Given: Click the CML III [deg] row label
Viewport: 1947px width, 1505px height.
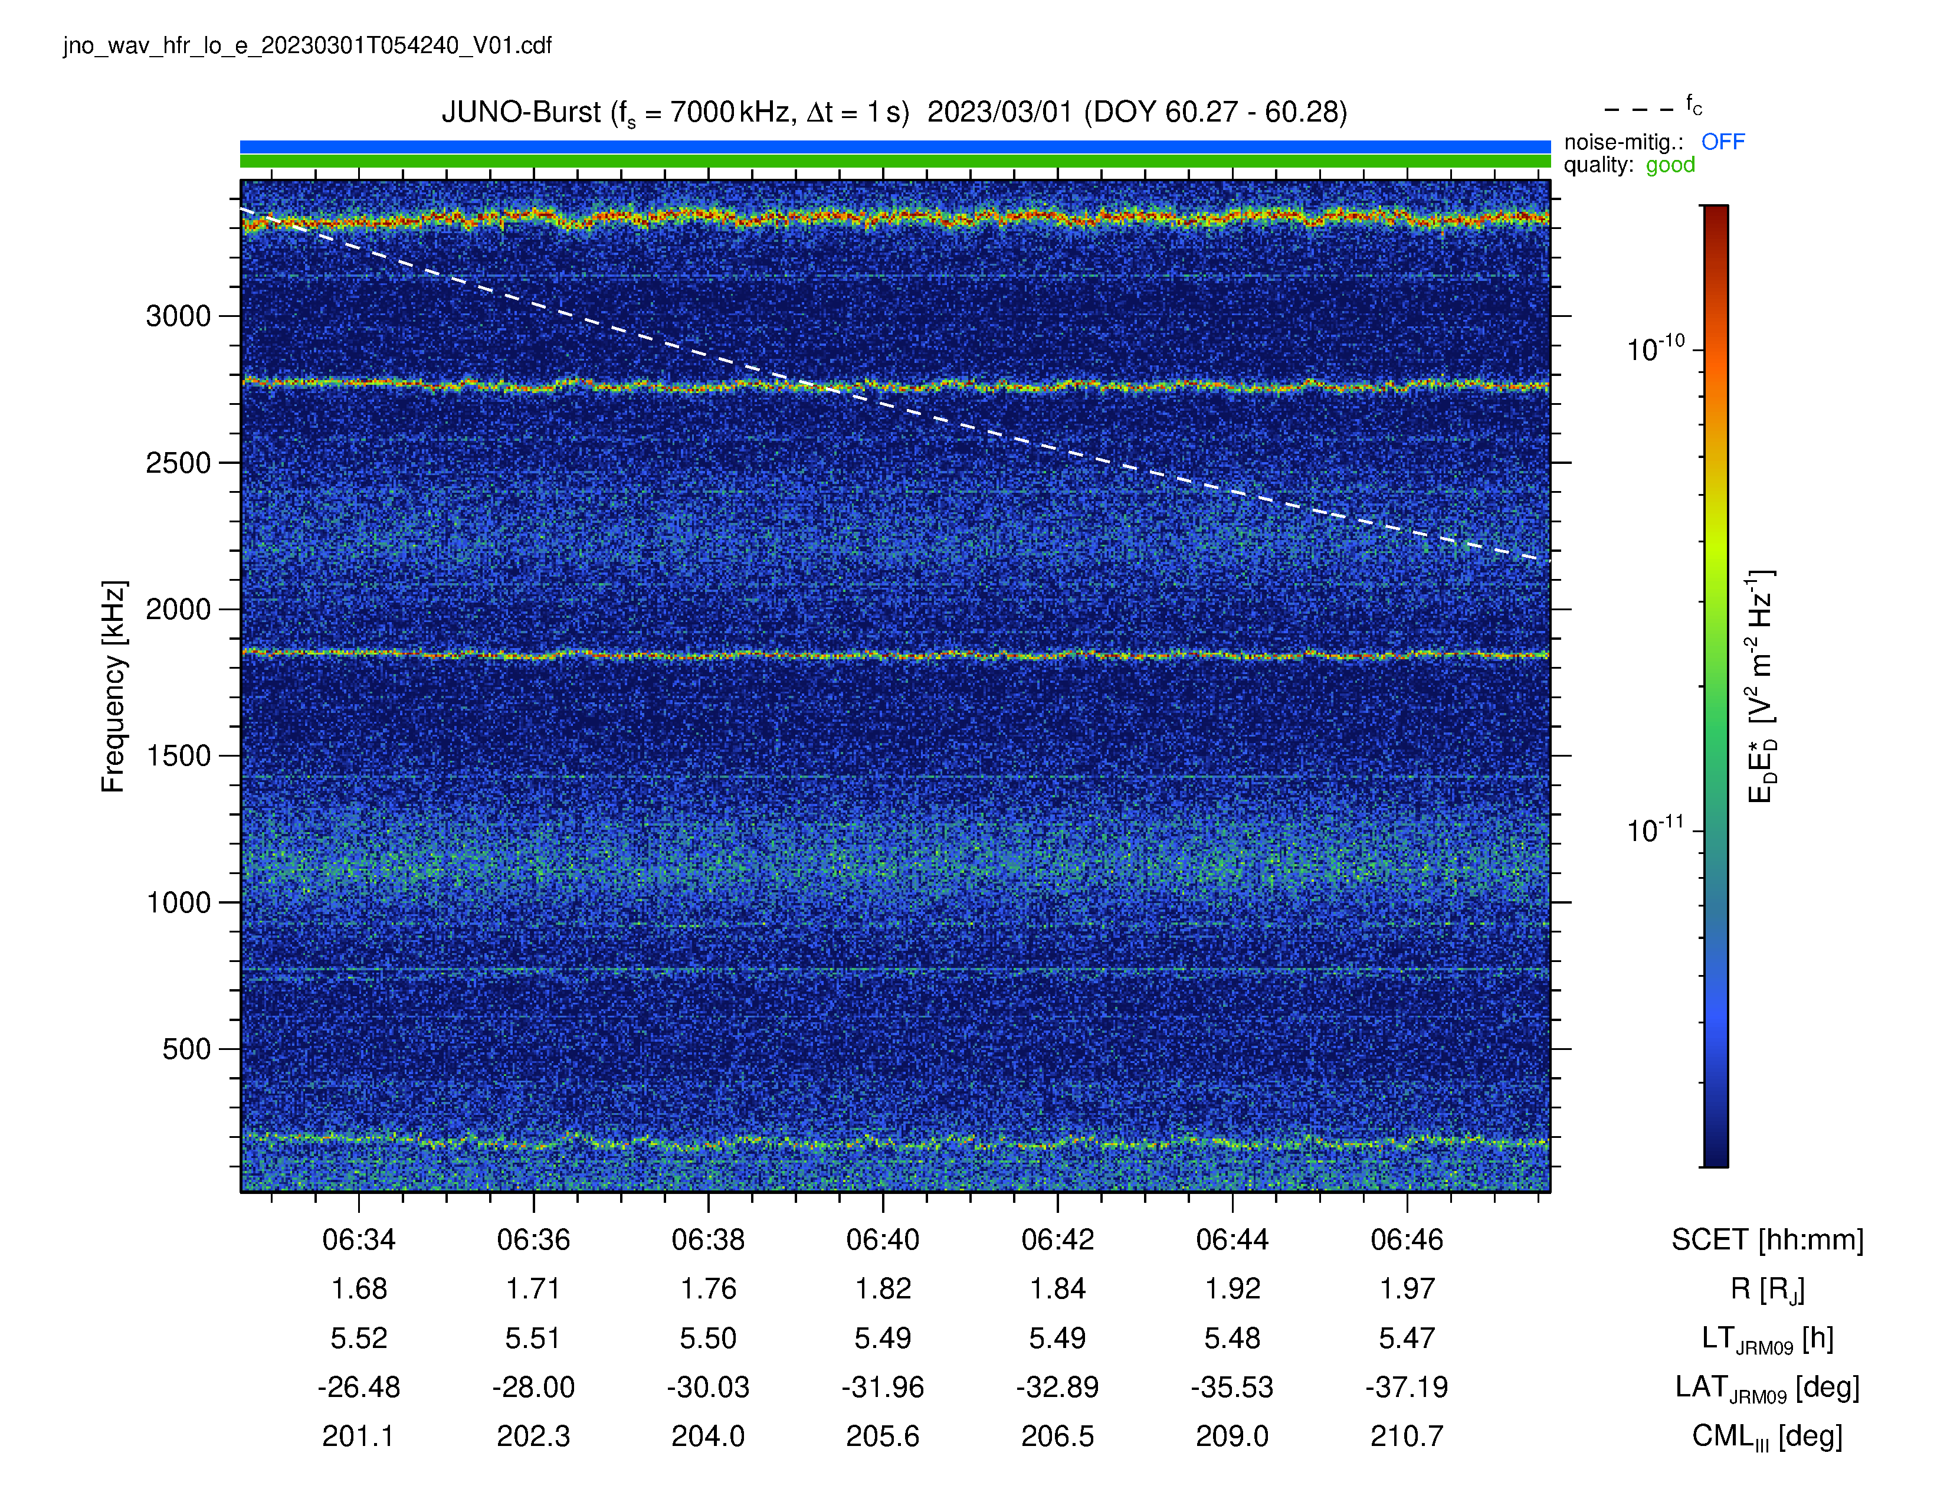Looking at the screenshot, I should pos(1767,1437).
